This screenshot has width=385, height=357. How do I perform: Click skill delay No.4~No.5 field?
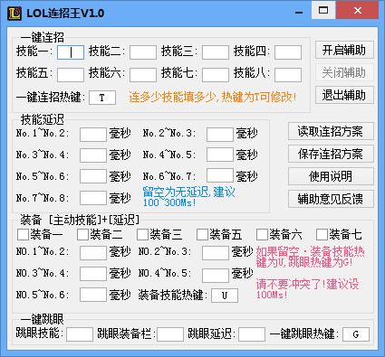pos(220,155)
